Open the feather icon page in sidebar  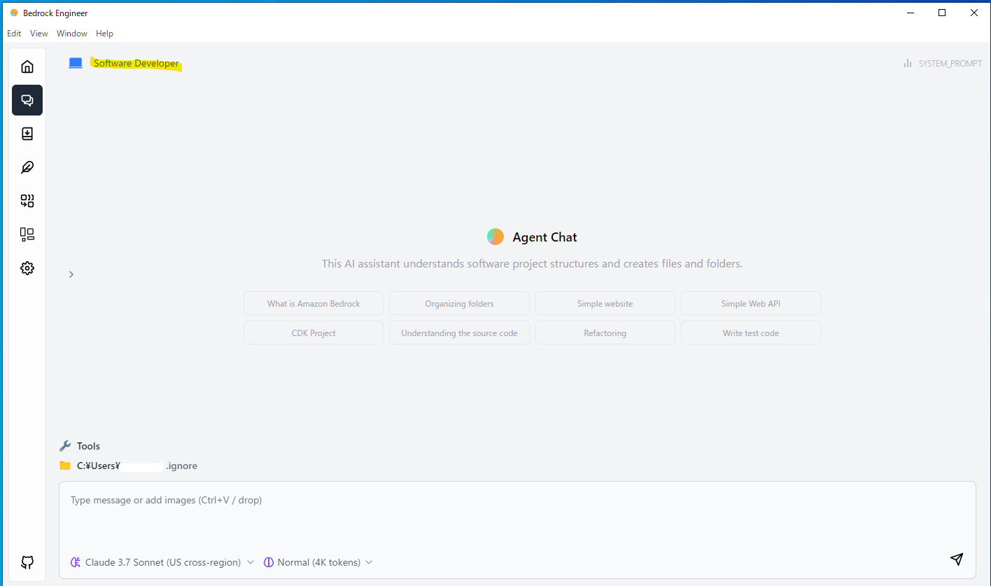27,167
